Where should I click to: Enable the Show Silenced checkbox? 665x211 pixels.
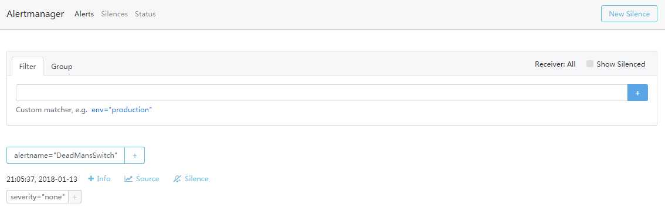click(x=589, y=64)
